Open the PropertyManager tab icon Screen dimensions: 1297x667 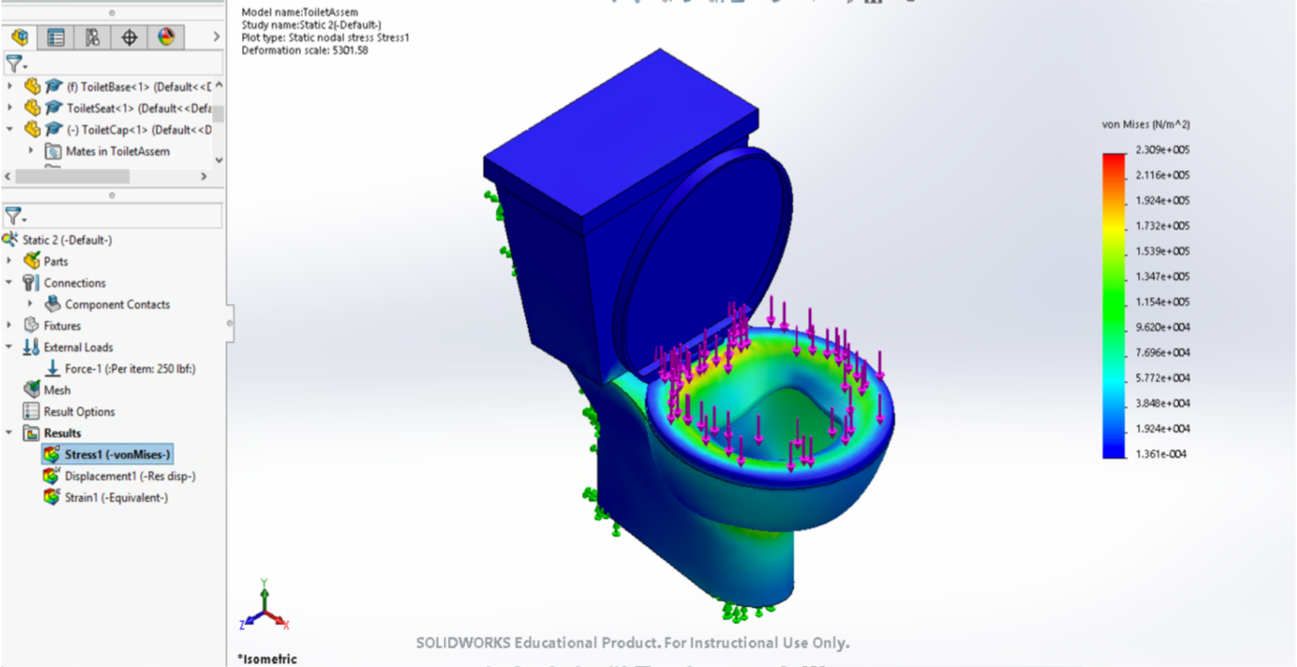coord(56,37)
